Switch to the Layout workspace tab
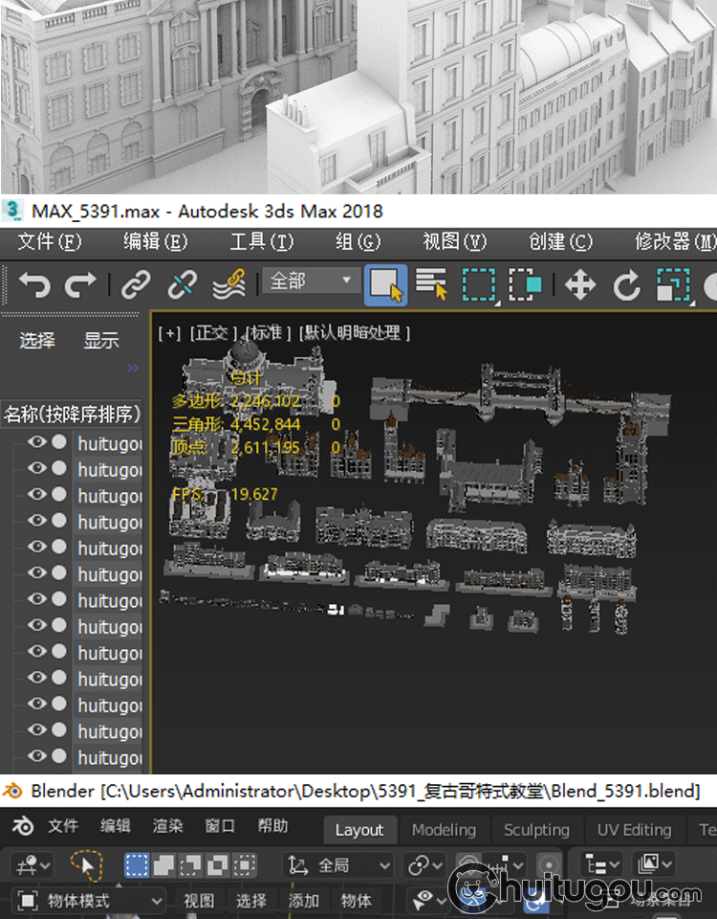The height and width of the screenshot is (919, 717). [359, 830]
